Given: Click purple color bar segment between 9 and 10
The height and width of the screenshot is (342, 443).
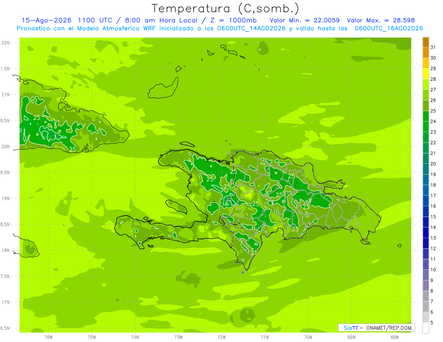Looking at the screenshot, I should (426, 275).
